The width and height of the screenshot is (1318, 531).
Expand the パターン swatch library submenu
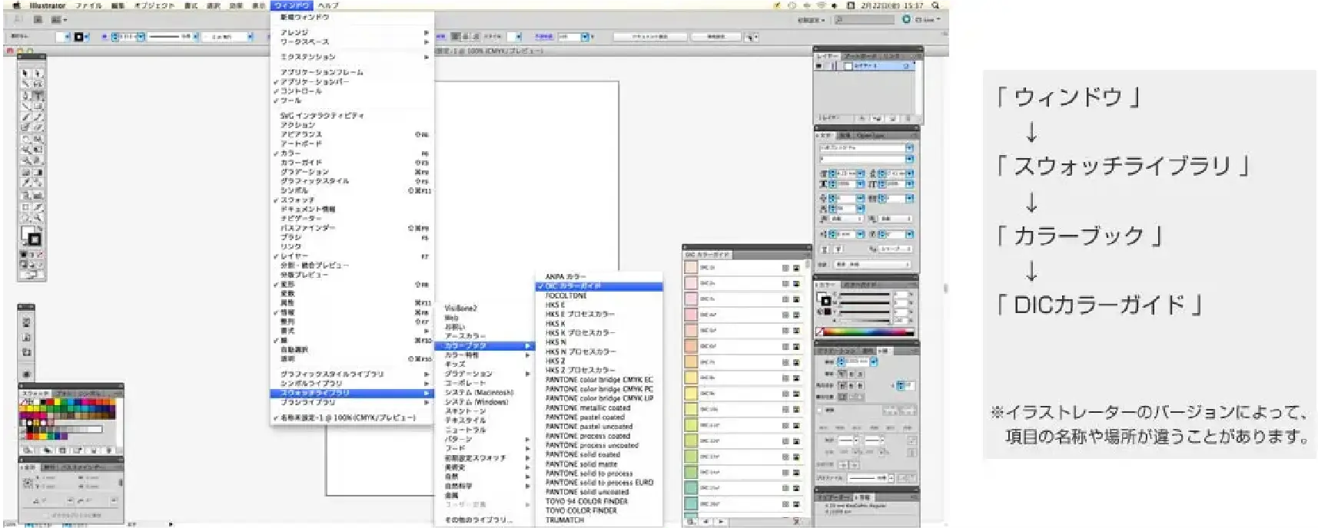click(x=486, y=440)
